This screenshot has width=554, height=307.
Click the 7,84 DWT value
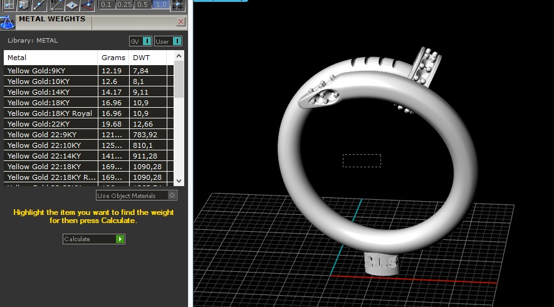(x=140, y=71)
